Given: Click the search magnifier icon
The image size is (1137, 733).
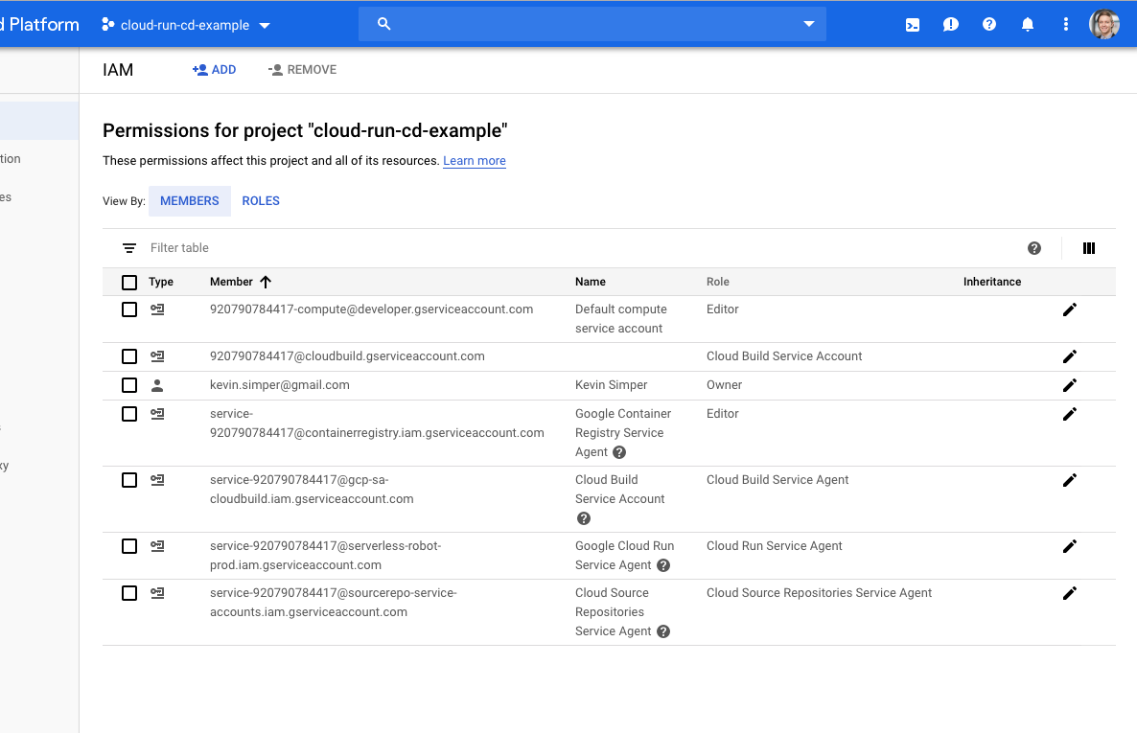Looking at the screenshot, I should [x=384, y=24].
